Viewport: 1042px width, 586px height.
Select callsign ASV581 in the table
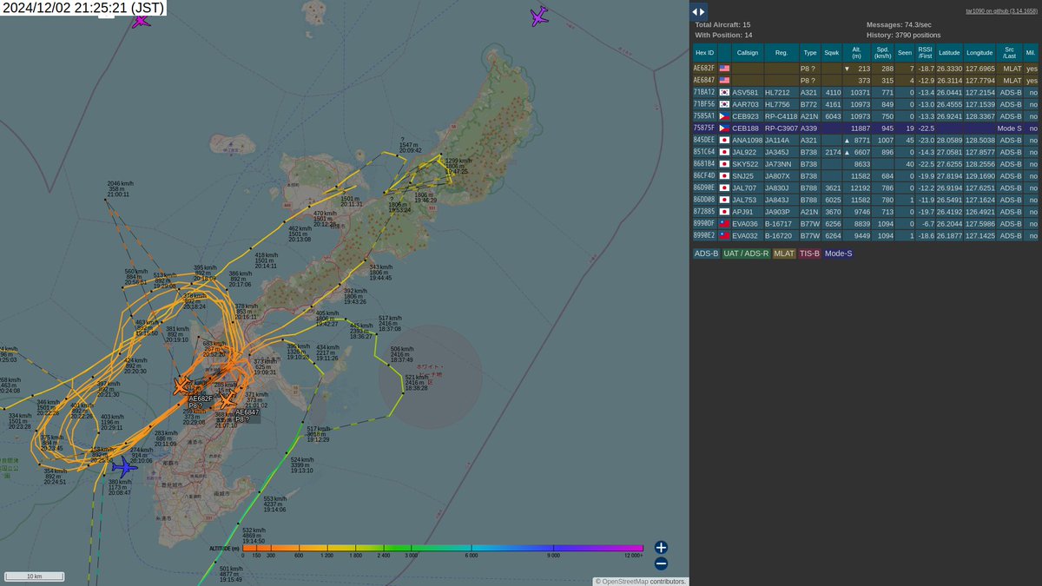[745, 92]
